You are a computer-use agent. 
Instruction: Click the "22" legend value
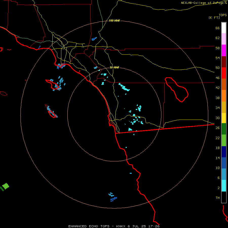[218, 138]
